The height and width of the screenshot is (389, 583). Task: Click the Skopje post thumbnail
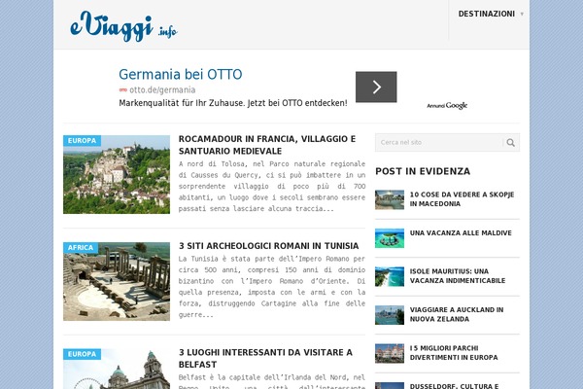click(390, 199)
